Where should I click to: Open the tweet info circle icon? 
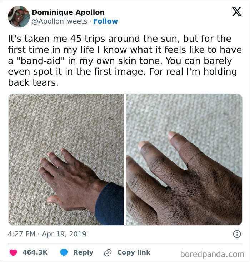(x=237, y=234)
